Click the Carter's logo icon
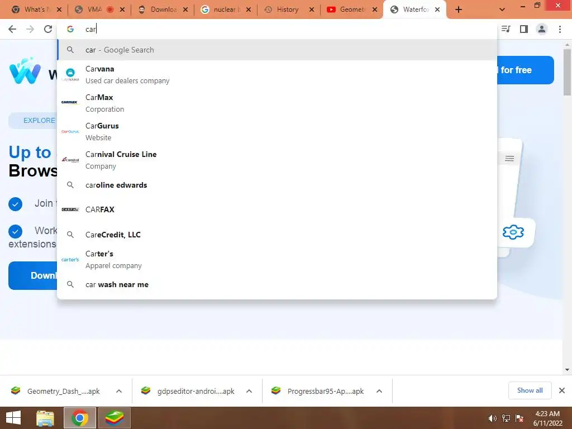The image size is (572, 429). pos(70,260)
